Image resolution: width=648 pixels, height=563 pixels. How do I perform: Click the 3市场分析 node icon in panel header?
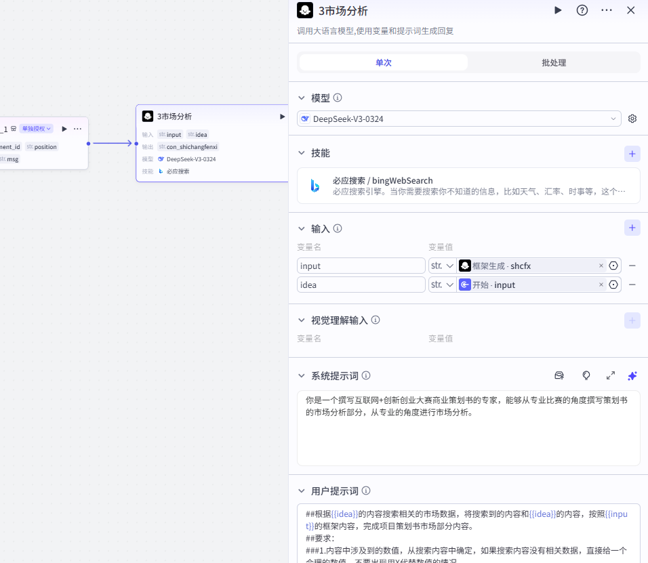(x=305, y=10)
